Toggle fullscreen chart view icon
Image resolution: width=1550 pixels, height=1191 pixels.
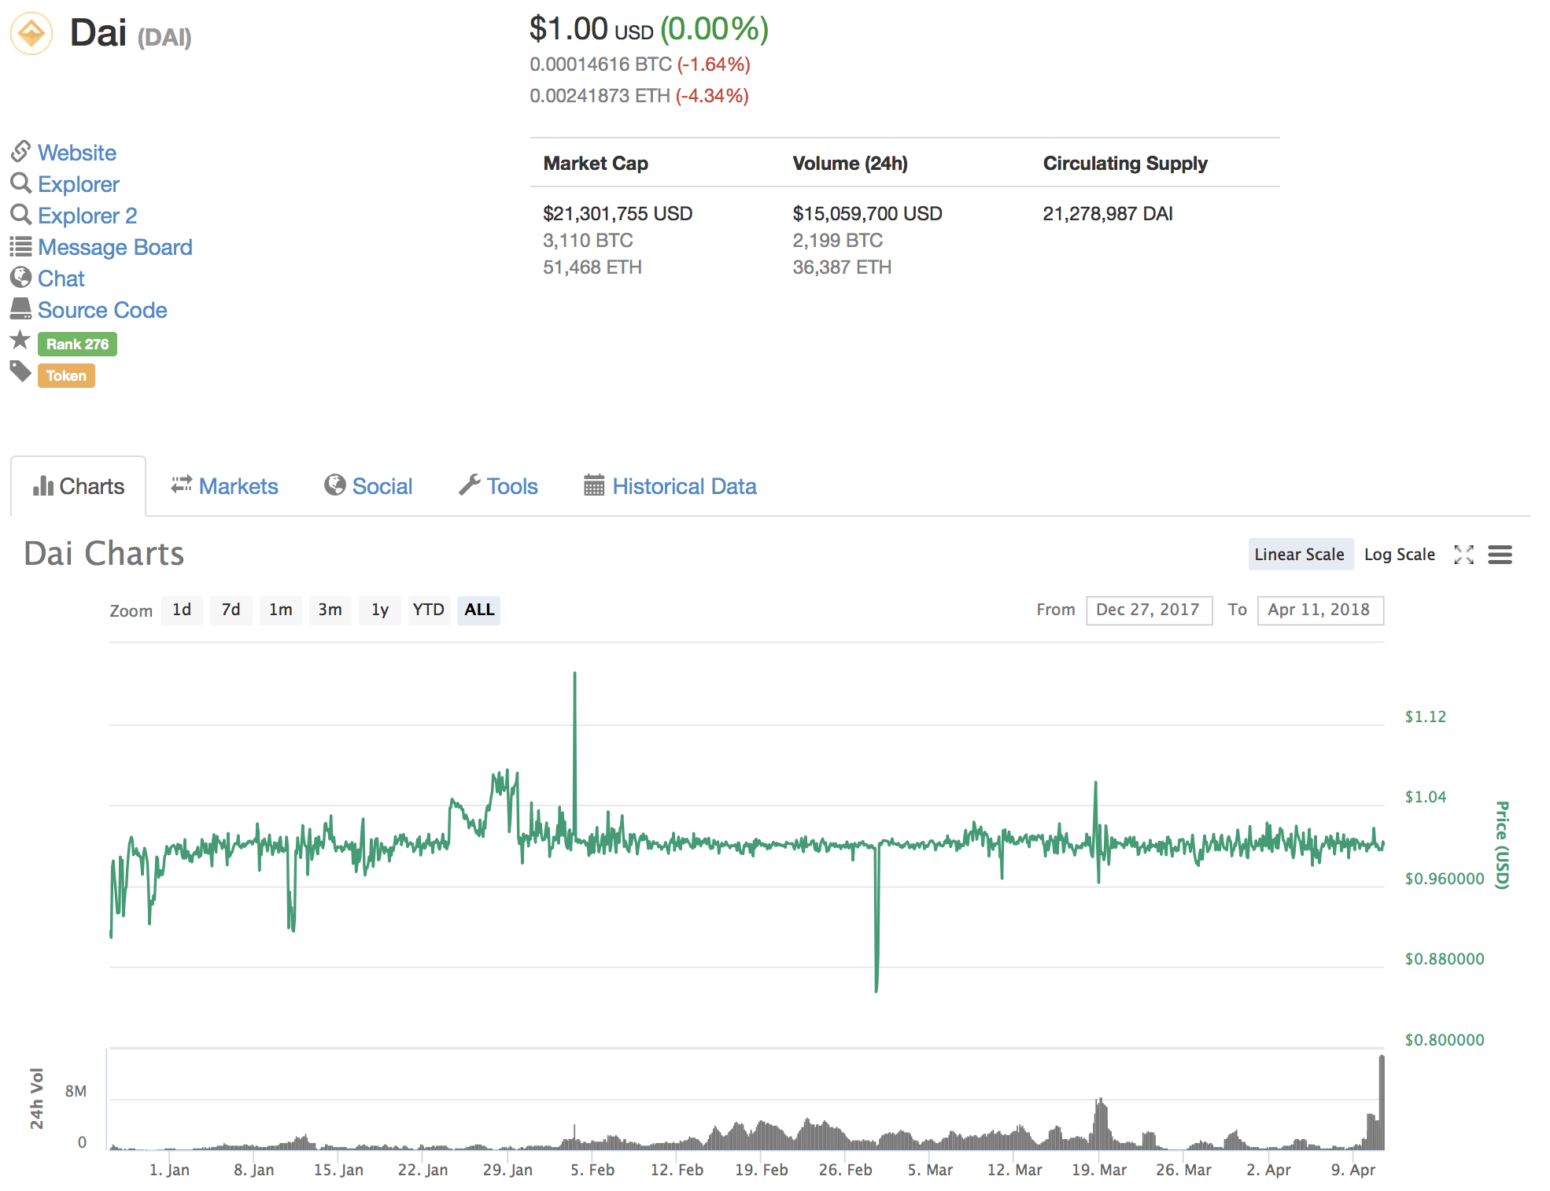[1463, 555]
